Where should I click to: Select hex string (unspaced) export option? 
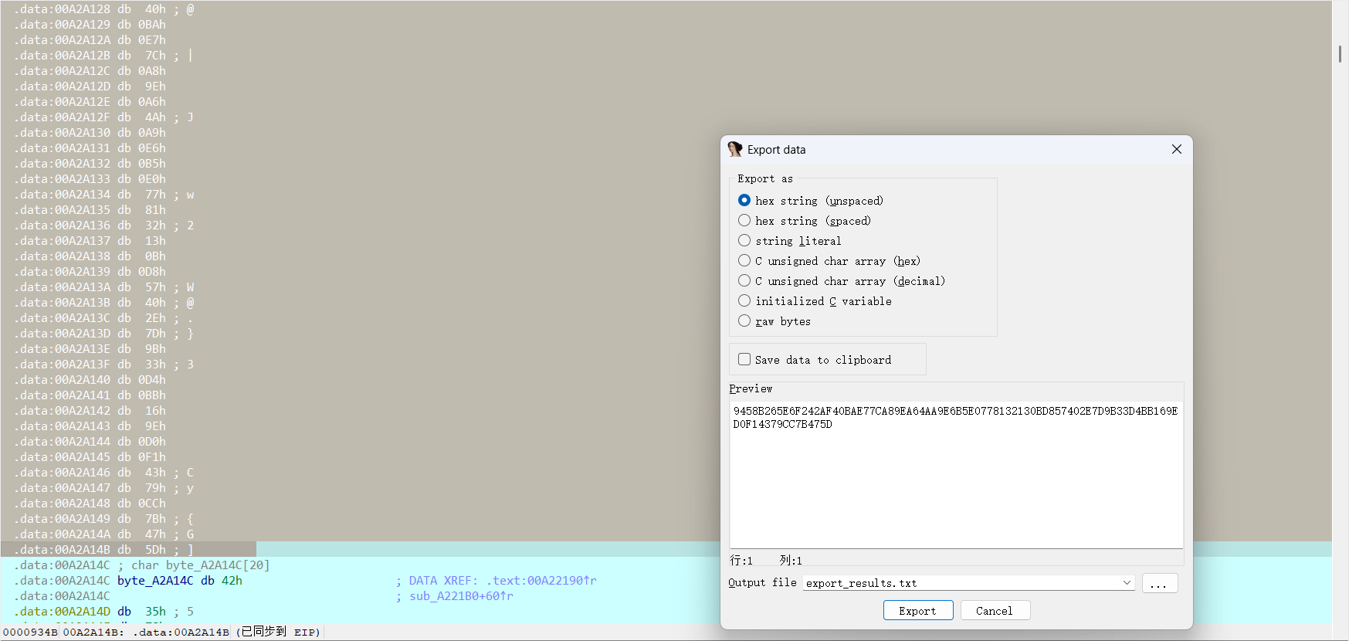coord(744,201)
